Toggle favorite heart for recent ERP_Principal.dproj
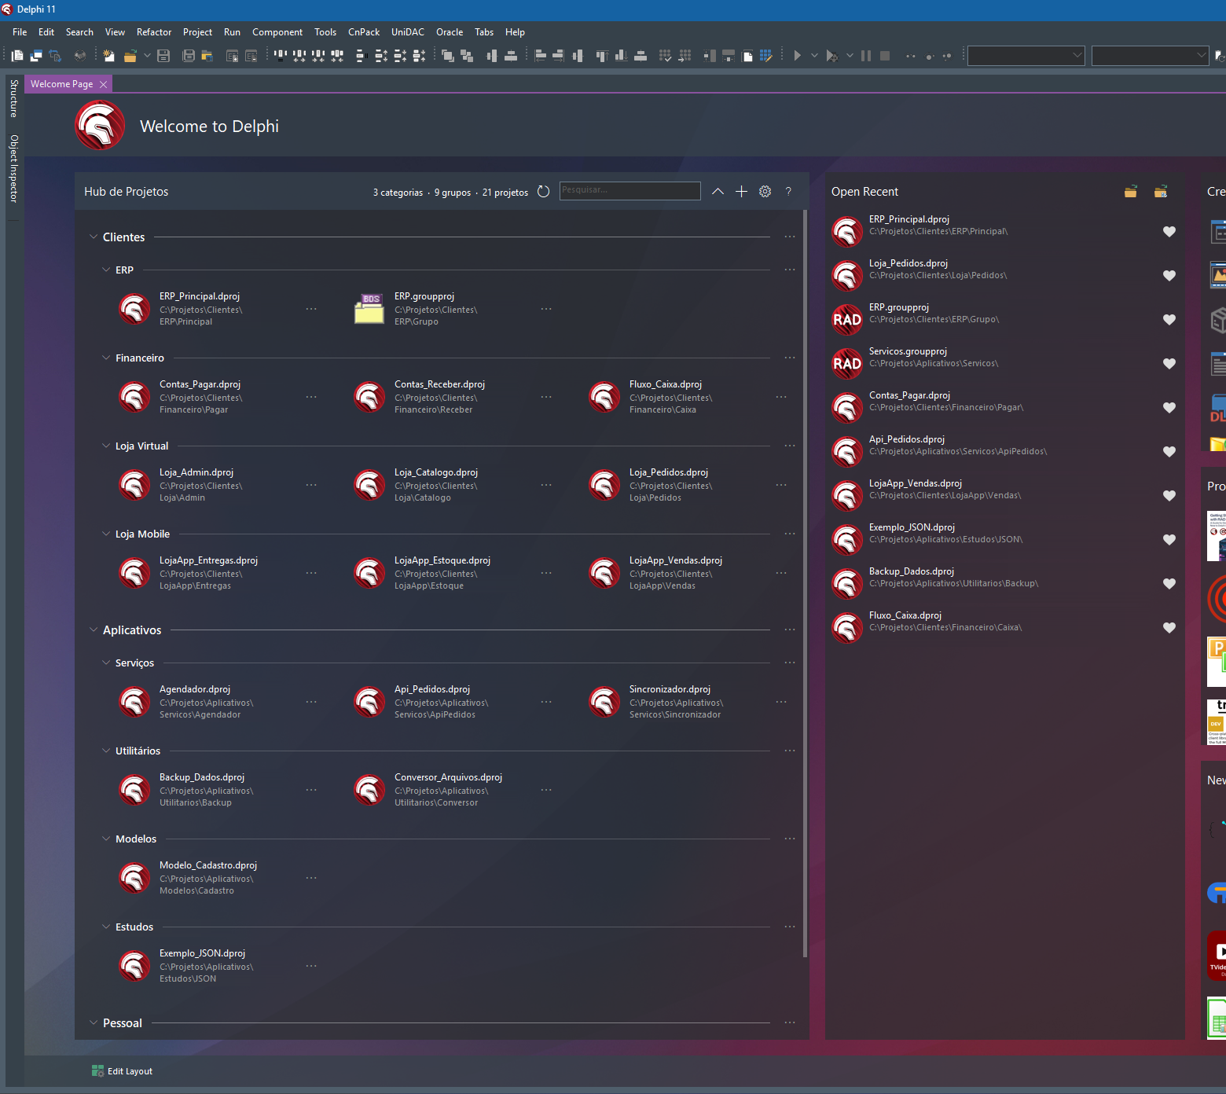 pos(1169,231)
